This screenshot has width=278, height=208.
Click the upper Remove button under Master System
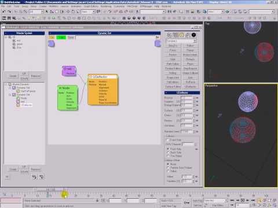pyautogui.click(x=35, y=76)
